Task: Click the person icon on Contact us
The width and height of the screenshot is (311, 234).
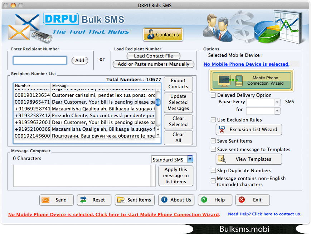Action: click(151, 34)
